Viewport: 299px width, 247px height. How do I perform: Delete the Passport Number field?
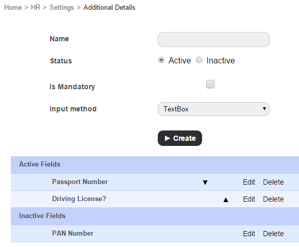coord(273,182)
